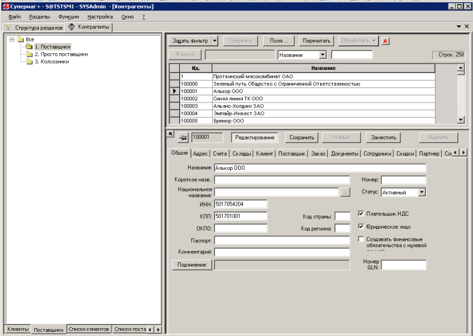This screenshot has height=336, width=473.
Task: Collapse the Все tree node
Action: point(12,39)
